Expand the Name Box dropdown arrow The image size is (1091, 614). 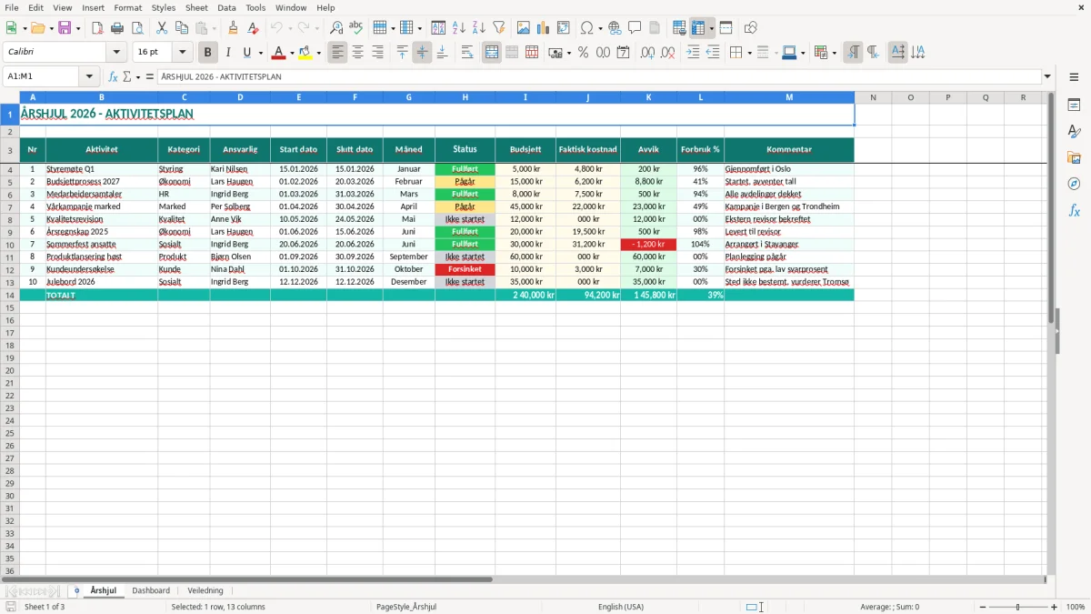coord(89,76)
